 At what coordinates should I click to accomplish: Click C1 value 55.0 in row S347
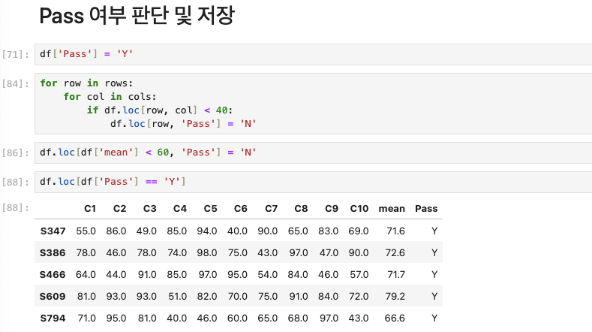coord(86,231)
